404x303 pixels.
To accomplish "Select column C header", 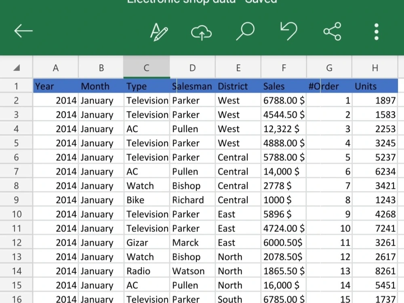I will coord(147,68).
